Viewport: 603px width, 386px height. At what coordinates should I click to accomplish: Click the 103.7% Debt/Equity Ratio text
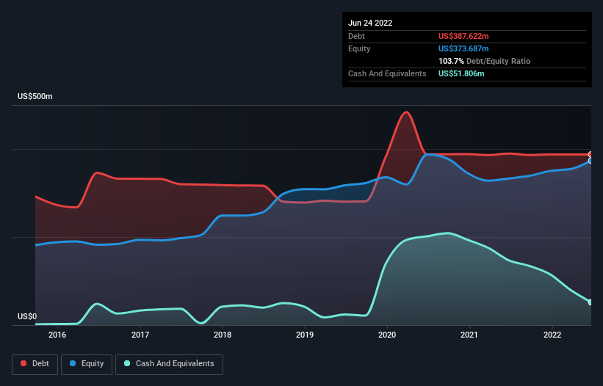click(484, 61)
